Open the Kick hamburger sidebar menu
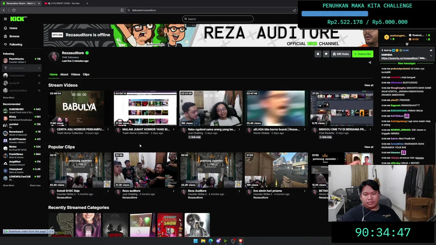The width and height of the screenshot is (436, 245). tap(5, 19)
